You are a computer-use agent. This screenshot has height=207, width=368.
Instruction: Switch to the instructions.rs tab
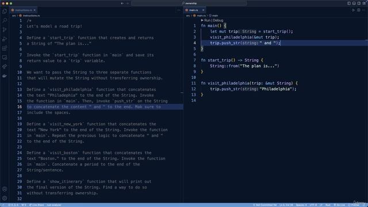24,10
